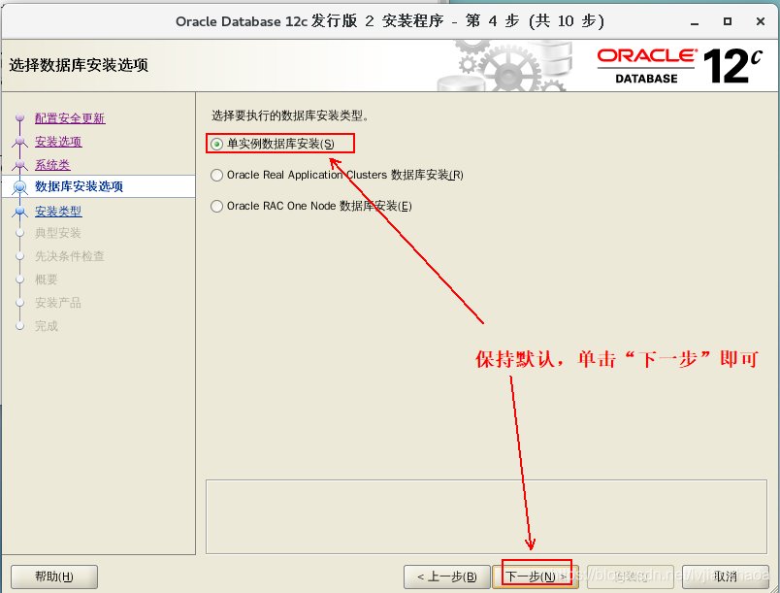
Task: Click the 安装产品 step label
Action: coord(57,303)
